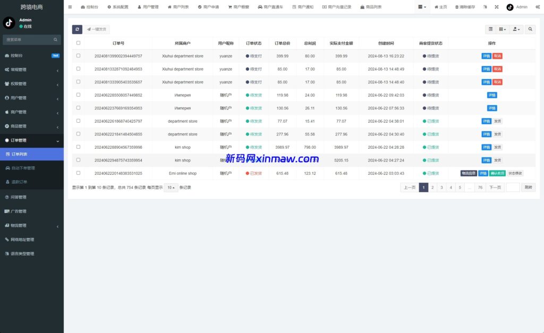The height and width of the screenshot is (333, 544).
Task: Open the settings gear next to Admin
Action: coord(538,7)
